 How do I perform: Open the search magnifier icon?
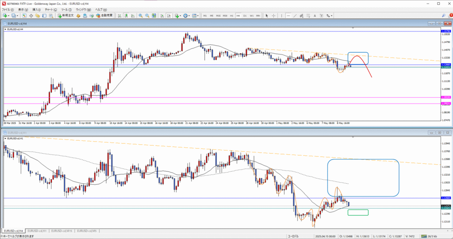point(443,15)
